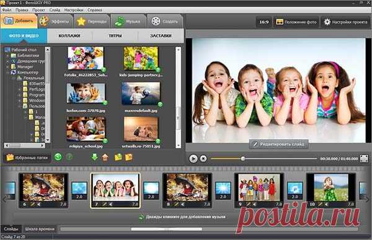Viewport: 372px width, 240px height.
Task: Select the kids-jumping photo thumbnail
Action: (x=141, y=58)
